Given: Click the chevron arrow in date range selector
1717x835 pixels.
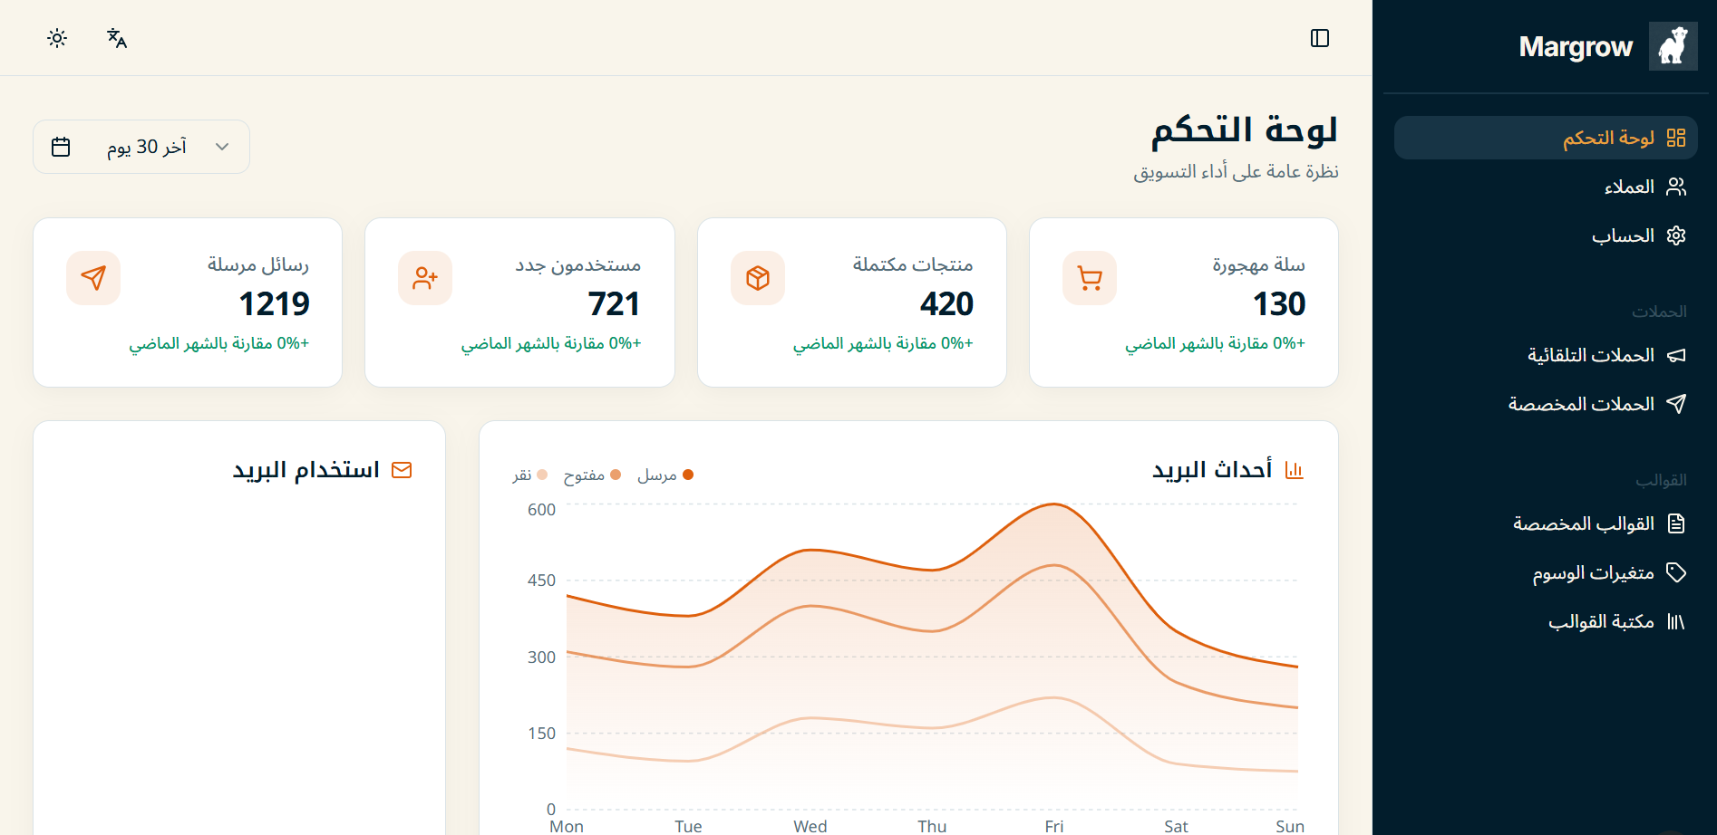Looking at the screenshot, I should click(x=222, y=147).
